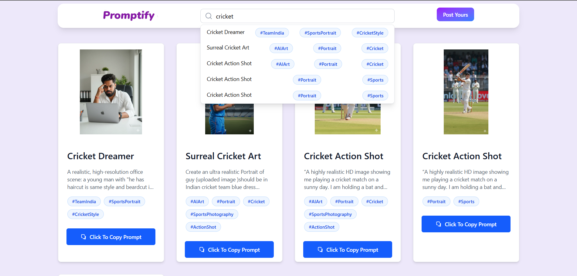Click the copy icon inside Cricket Dreamer's copy button
This screenshot has width=577, height=276.
(x=84, y=237)
